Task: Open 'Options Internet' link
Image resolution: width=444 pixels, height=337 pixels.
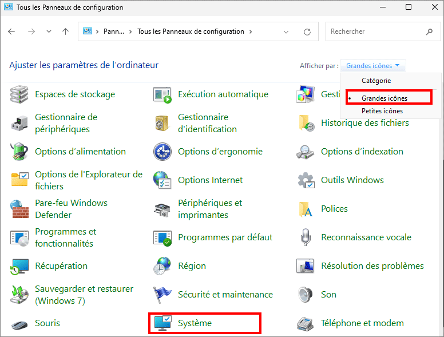Action: coord(210,180)
